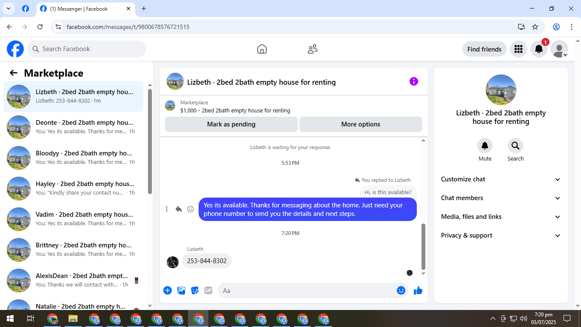This screenshot has height=327, width=581.
Task: Click the Aa message input box
Action: pyautogui.click(x=313, y=290)
